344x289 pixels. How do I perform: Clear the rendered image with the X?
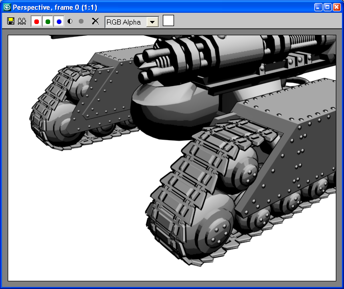pyautogui.click(x=95, y=21)
